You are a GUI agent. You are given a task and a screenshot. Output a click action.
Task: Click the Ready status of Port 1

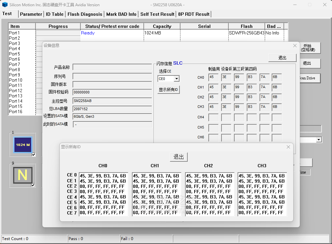pos(88,33)
